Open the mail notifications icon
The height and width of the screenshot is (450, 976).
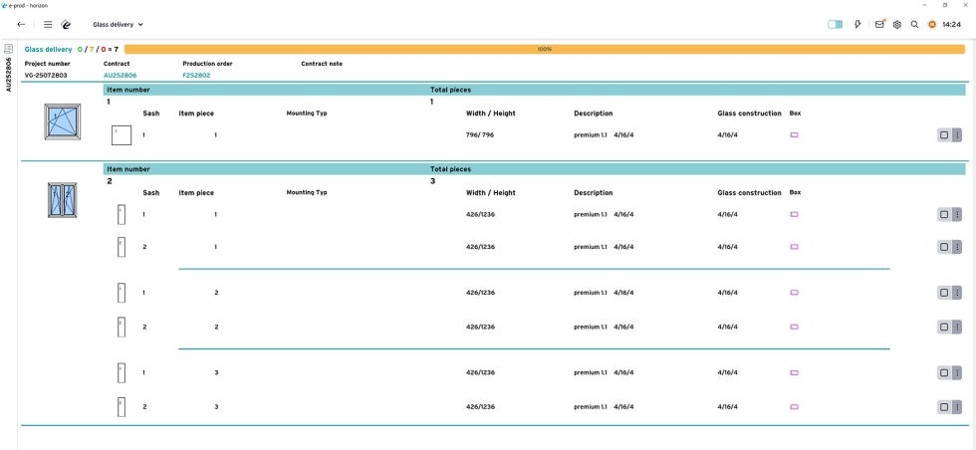879,25
